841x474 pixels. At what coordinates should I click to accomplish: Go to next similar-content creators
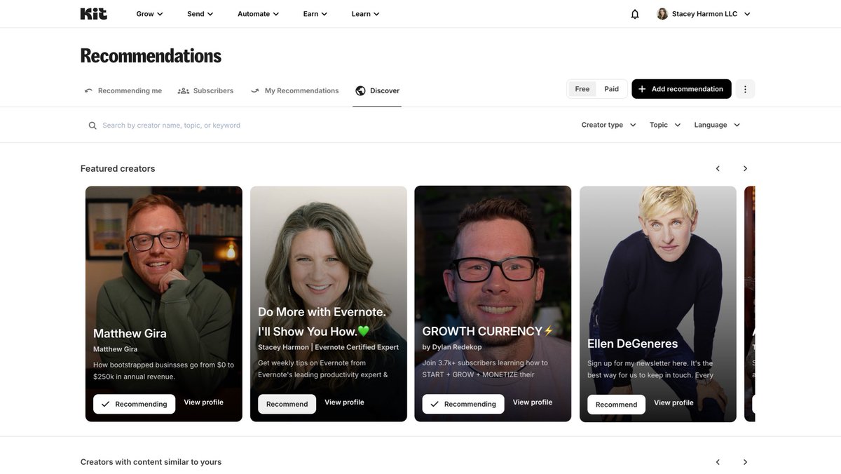pos(745,462)
